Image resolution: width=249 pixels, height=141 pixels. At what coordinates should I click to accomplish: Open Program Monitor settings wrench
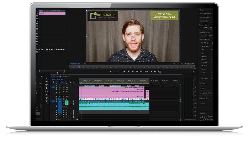[x=182, y=64]
